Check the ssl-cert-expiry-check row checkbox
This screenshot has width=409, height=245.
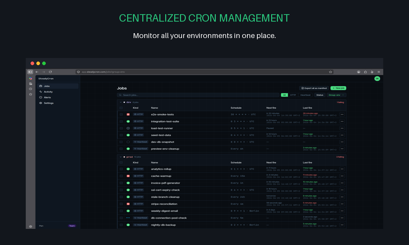pos(121,190)
